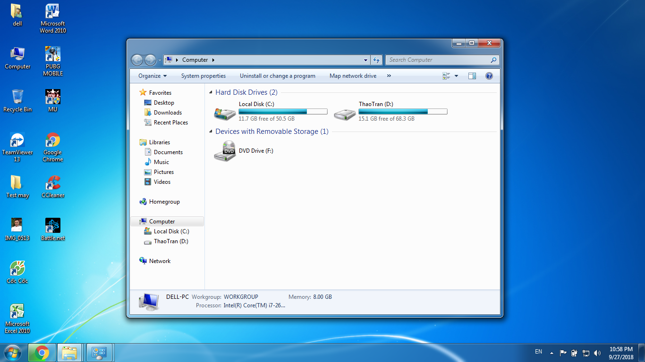Image resolution: width=645 pixels, height=362 pixels.
Task: Open TeamViewer 13 shortcut
Action: click(x=17, y=147)
